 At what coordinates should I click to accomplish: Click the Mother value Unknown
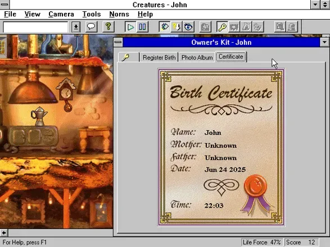(220, 145)
